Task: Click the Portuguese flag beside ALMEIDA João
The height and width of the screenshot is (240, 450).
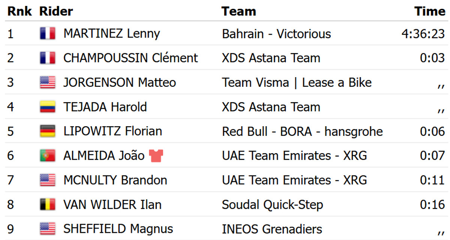Action: click(x=47, y=155)
